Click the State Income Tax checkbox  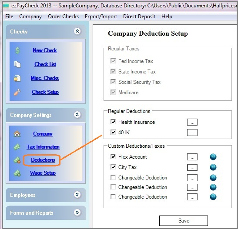coord(113,71)
